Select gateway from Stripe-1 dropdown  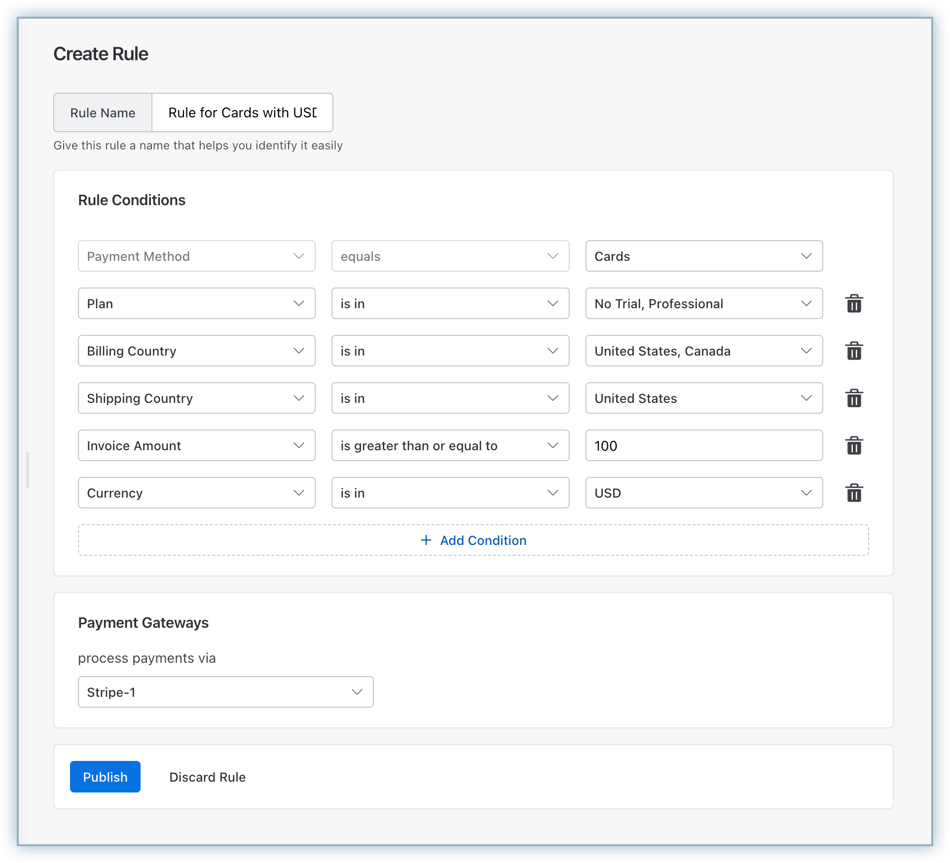pos(225,692)
